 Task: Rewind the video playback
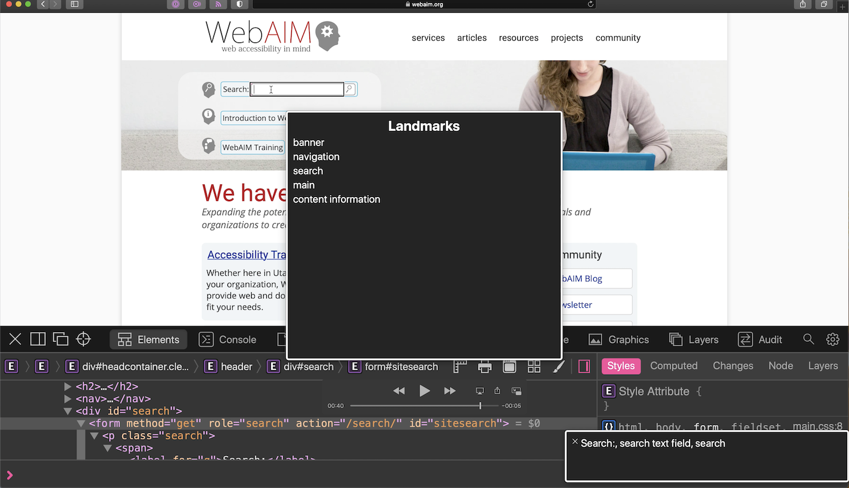point(399,391)
